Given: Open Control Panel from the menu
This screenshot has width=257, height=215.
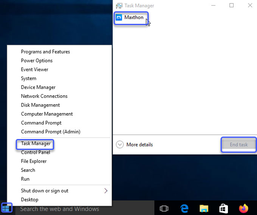Looking at the screenshot, I should click(36, 152).
